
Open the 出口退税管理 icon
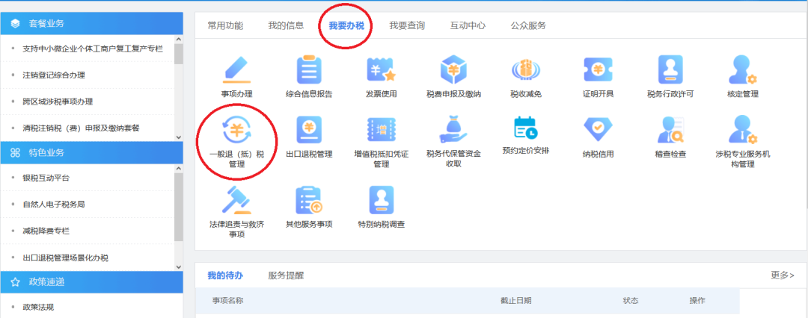coord(309,129)
